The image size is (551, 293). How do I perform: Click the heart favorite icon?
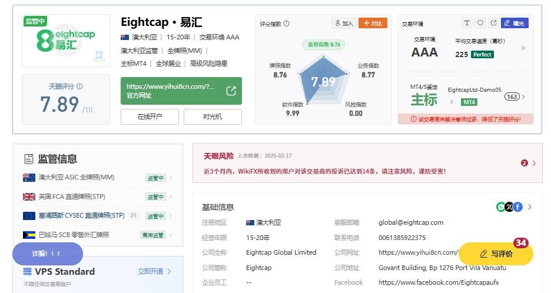(x=480, y=23)
